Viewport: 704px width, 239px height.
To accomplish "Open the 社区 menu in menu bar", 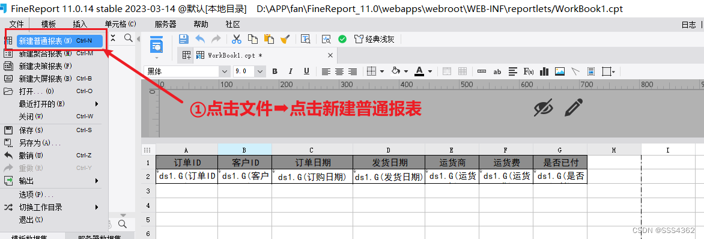I will tap(232, 24).
